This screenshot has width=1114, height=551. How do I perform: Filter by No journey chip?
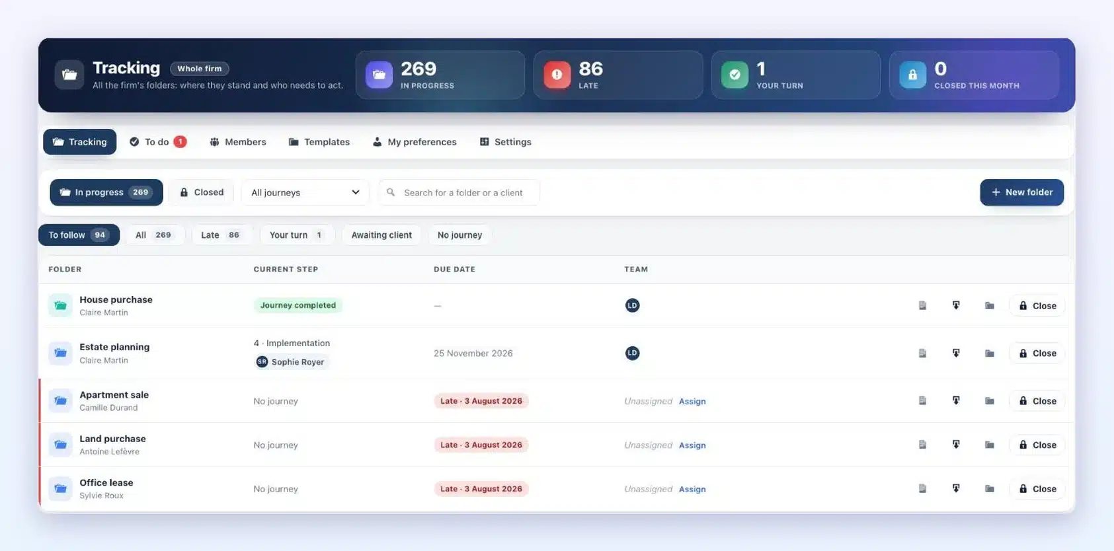point(459,235)
